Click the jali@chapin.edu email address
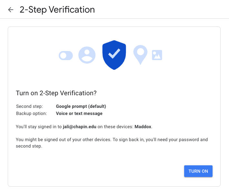This screenshot has height=196, width=229. click(80, 127)
